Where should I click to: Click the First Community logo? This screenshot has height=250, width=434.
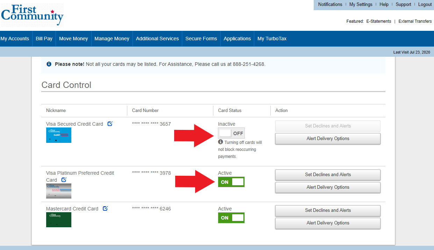(x=32, y=15)
